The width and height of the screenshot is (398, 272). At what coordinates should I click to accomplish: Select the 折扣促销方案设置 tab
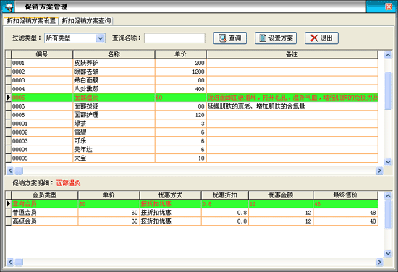pos(31,21)
